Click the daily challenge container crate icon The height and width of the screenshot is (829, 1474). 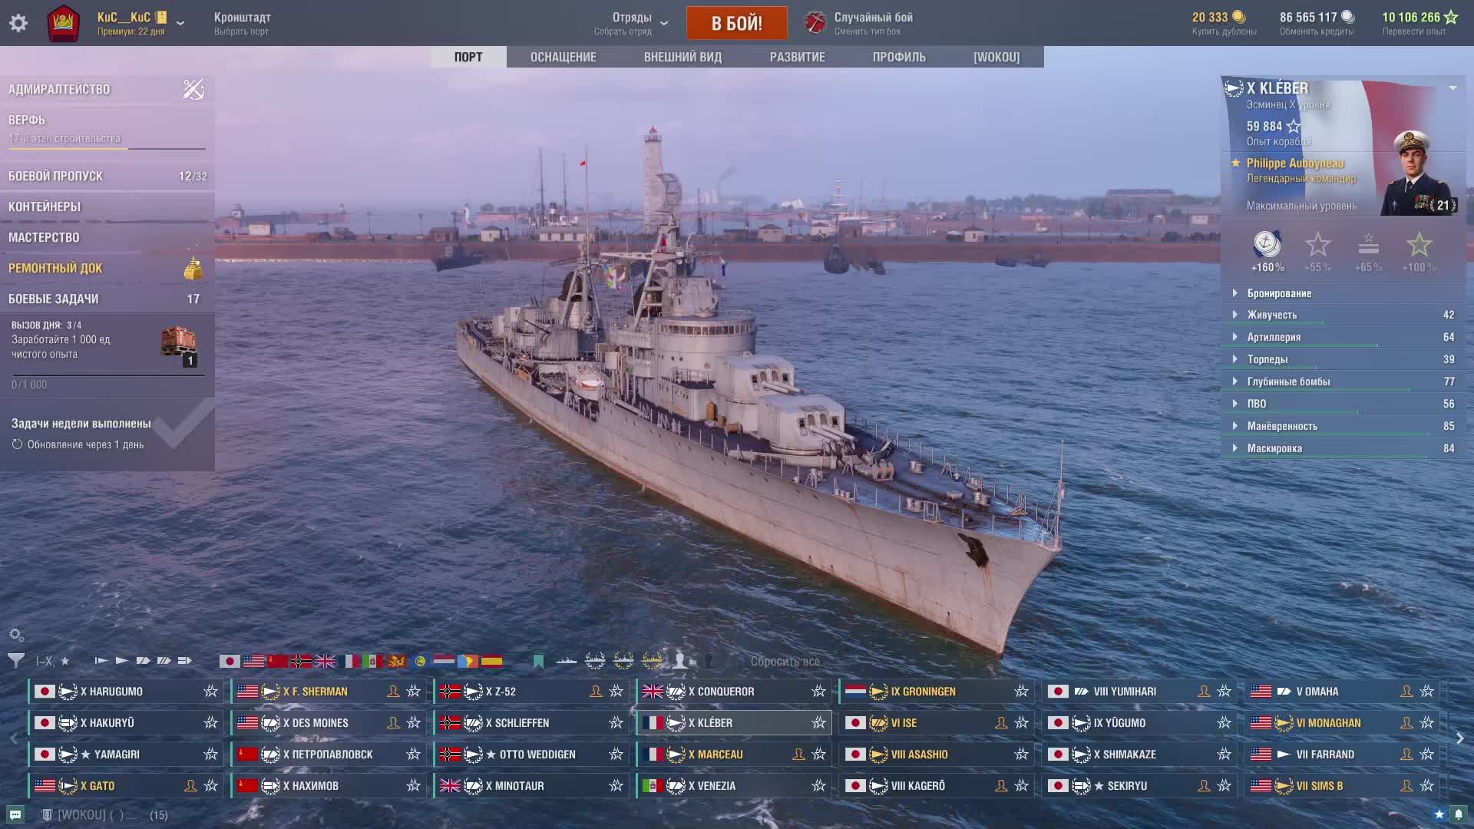point(179,342)
